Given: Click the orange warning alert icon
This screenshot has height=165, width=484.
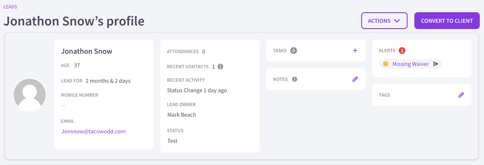Looking at the screenshot, I should 386,64.
